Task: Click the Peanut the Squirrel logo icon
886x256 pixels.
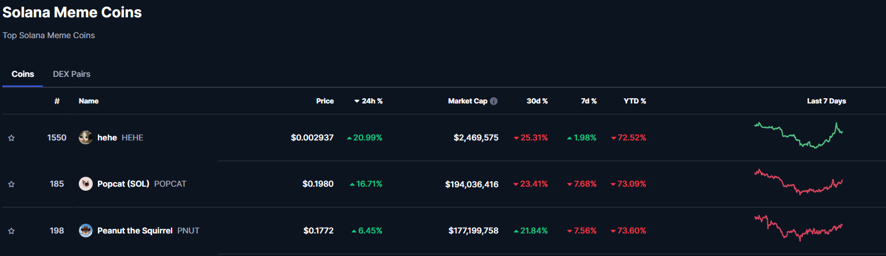Action: pos(86,231)
